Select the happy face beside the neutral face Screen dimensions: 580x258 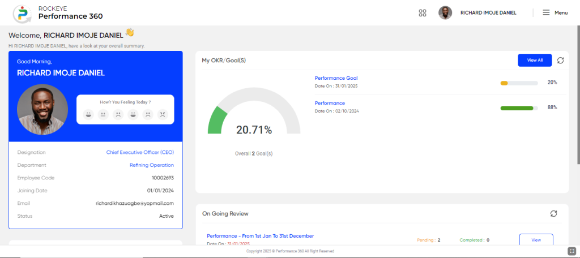88,114
